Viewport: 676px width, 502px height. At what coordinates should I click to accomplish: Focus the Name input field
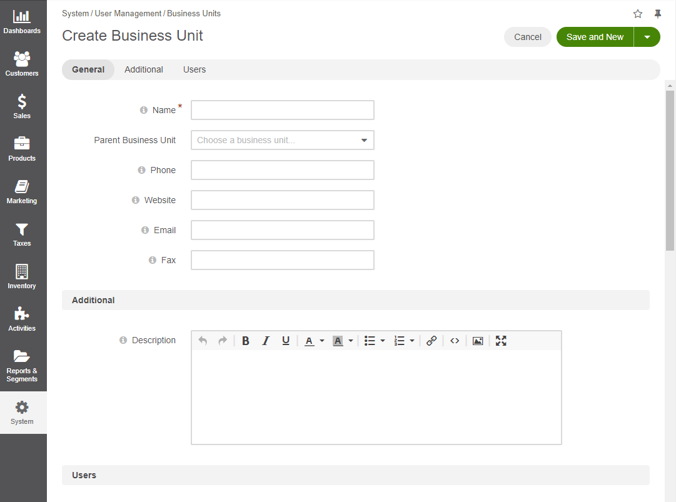[283, 110]
